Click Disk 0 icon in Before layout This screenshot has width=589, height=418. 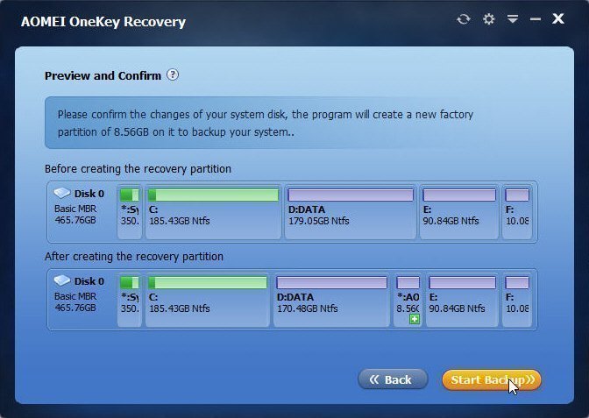[62, 194]
